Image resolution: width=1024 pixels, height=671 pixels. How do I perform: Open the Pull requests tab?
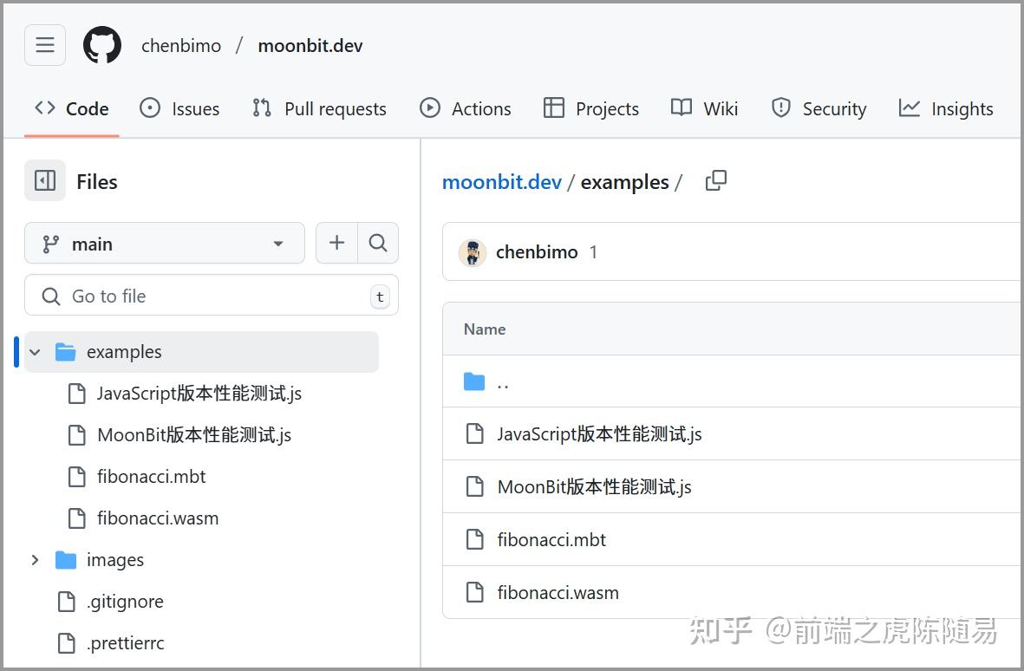pos(319,108)
